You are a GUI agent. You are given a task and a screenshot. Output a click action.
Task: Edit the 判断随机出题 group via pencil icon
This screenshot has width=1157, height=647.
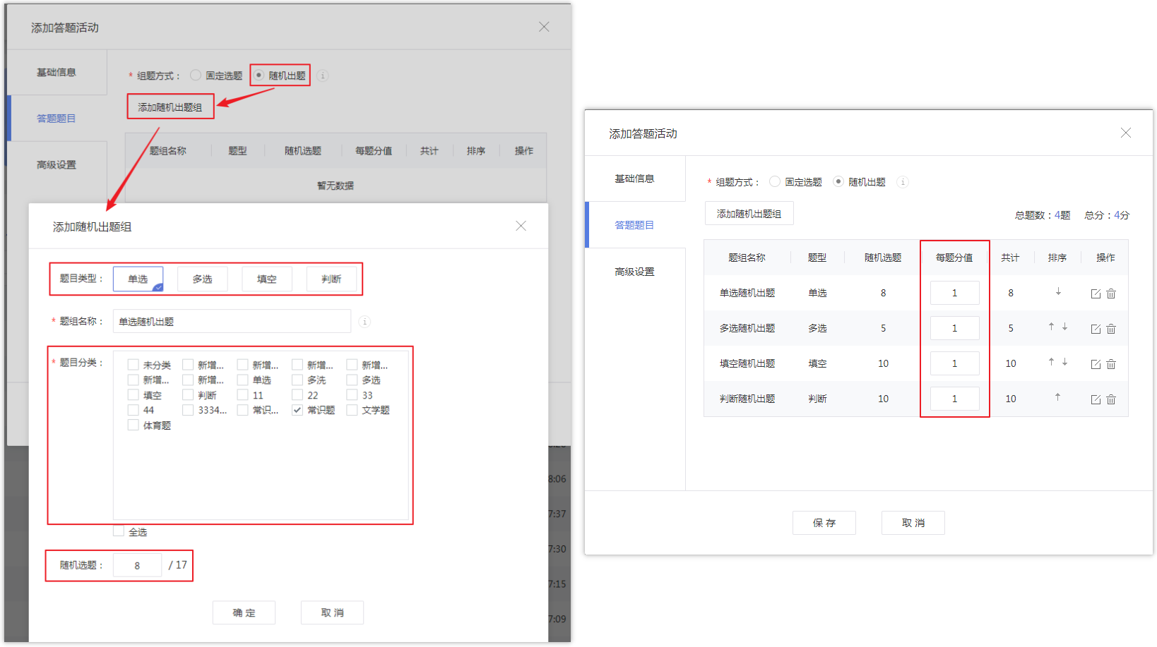tap(1096, 399)
